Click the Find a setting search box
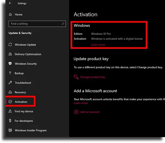This screenshot has height=143, width=165. [37, 24]
